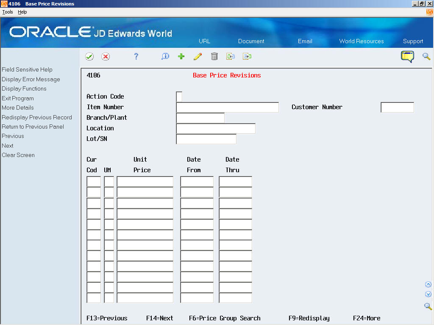Click the scroll down circle arrow icon

(428, 295)
